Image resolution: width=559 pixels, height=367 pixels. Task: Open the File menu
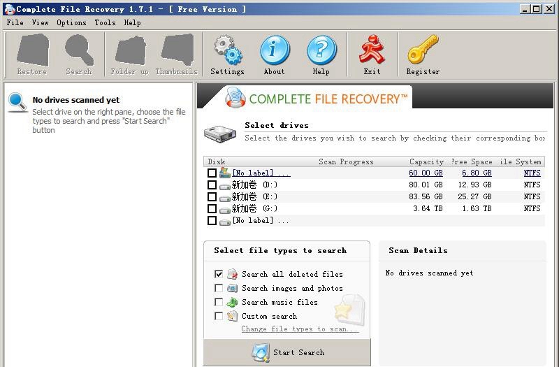coord(15,22)
